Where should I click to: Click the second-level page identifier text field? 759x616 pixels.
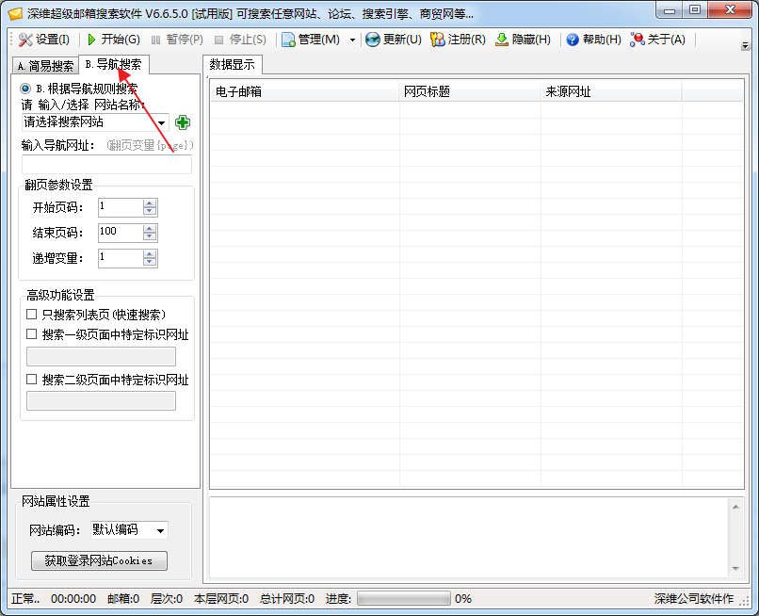(x=101, y=401)
